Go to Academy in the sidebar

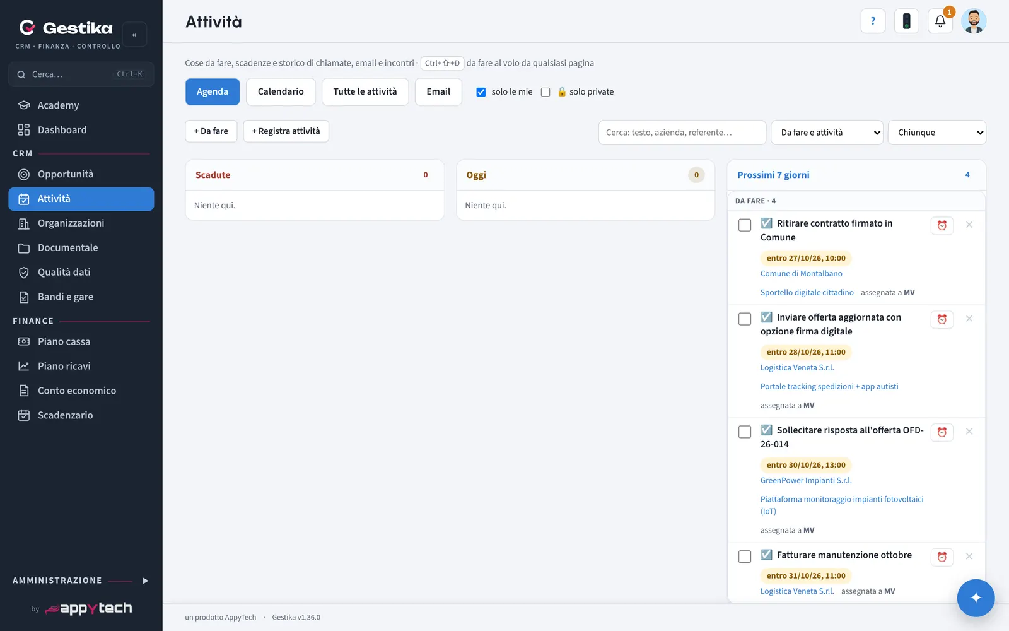click(81, 105)
